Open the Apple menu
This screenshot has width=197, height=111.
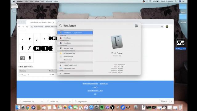14,1
